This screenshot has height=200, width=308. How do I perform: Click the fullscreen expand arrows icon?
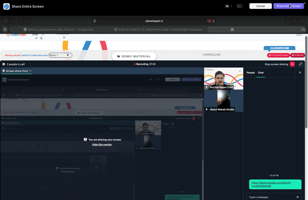(x=300, y=64)
